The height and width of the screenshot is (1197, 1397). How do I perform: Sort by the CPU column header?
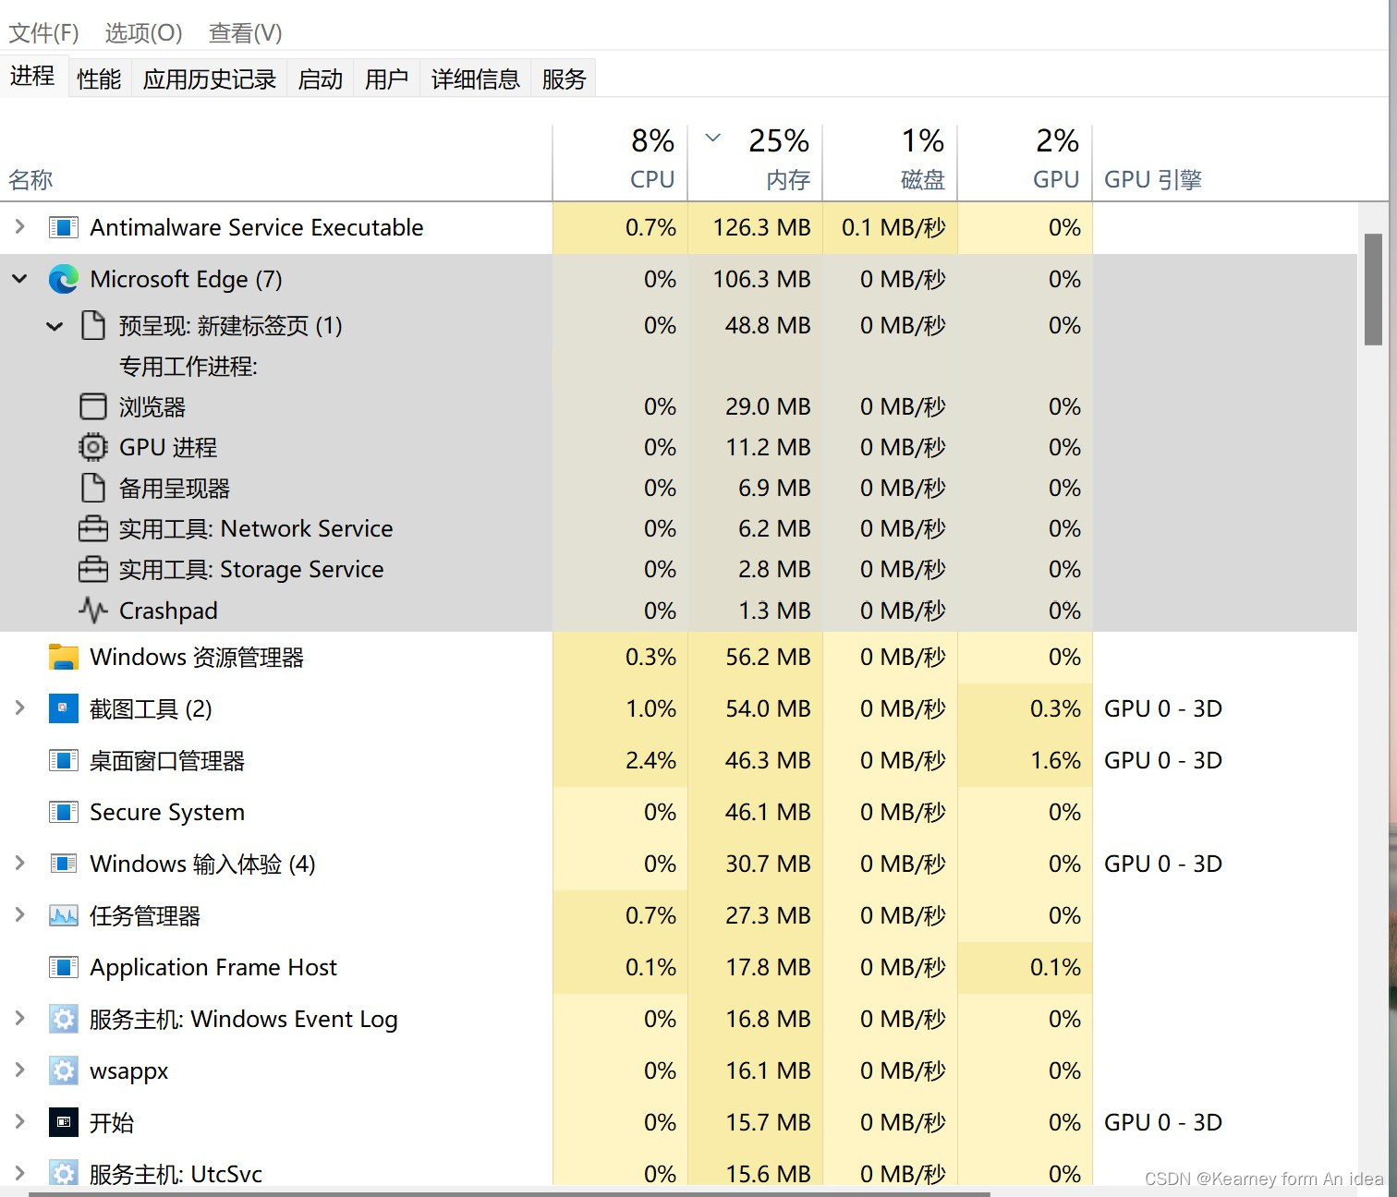click(620, 163)
